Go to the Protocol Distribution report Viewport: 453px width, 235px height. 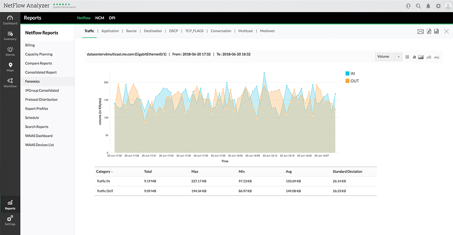point(41,99)
